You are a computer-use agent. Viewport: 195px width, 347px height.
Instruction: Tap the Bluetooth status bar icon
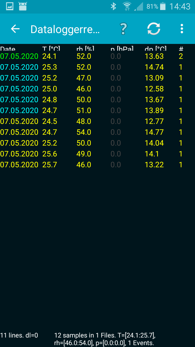(x=113, y=7)
